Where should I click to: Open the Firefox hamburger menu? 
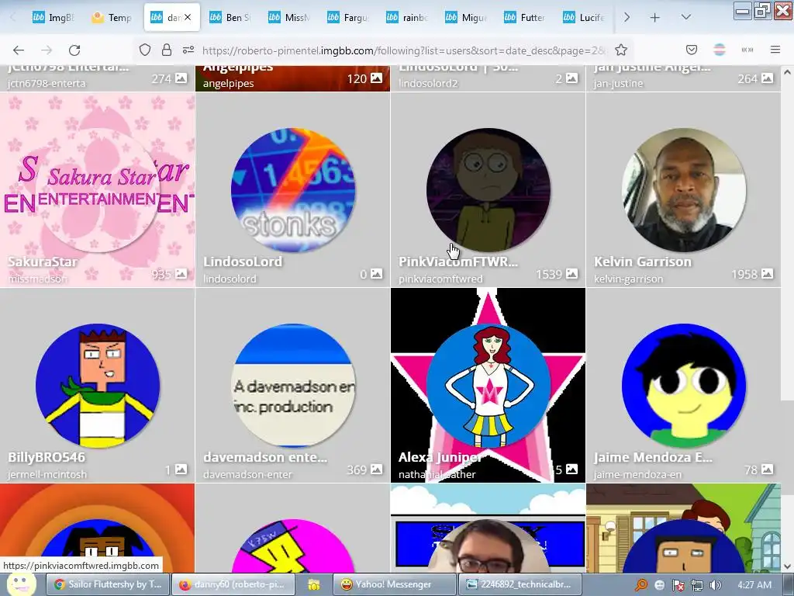pyautogui.click(x=775, y=50)
